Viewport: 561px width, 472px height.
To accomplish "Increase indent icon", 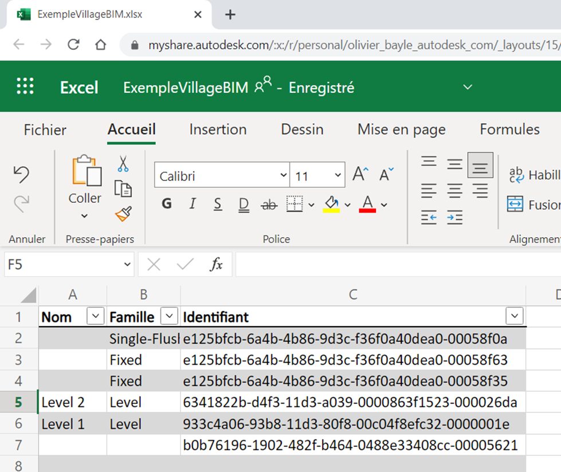I will coord(455,217).
